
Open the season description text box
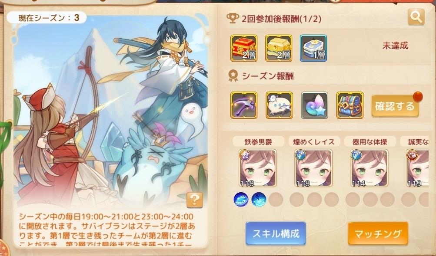tap(110, 230)
